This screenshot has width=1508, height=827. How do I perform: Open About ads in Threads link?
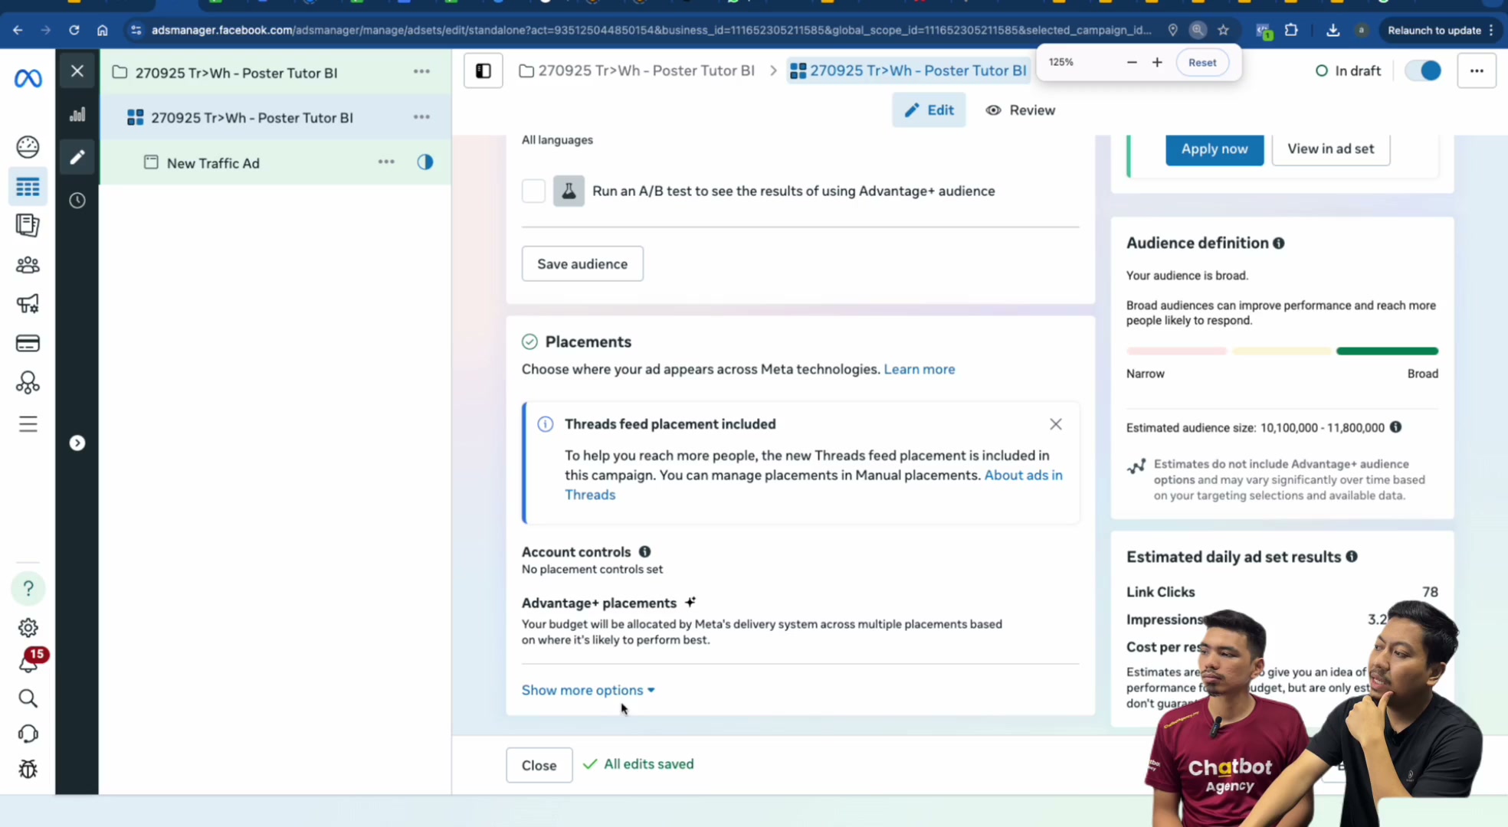[1024, 476]
